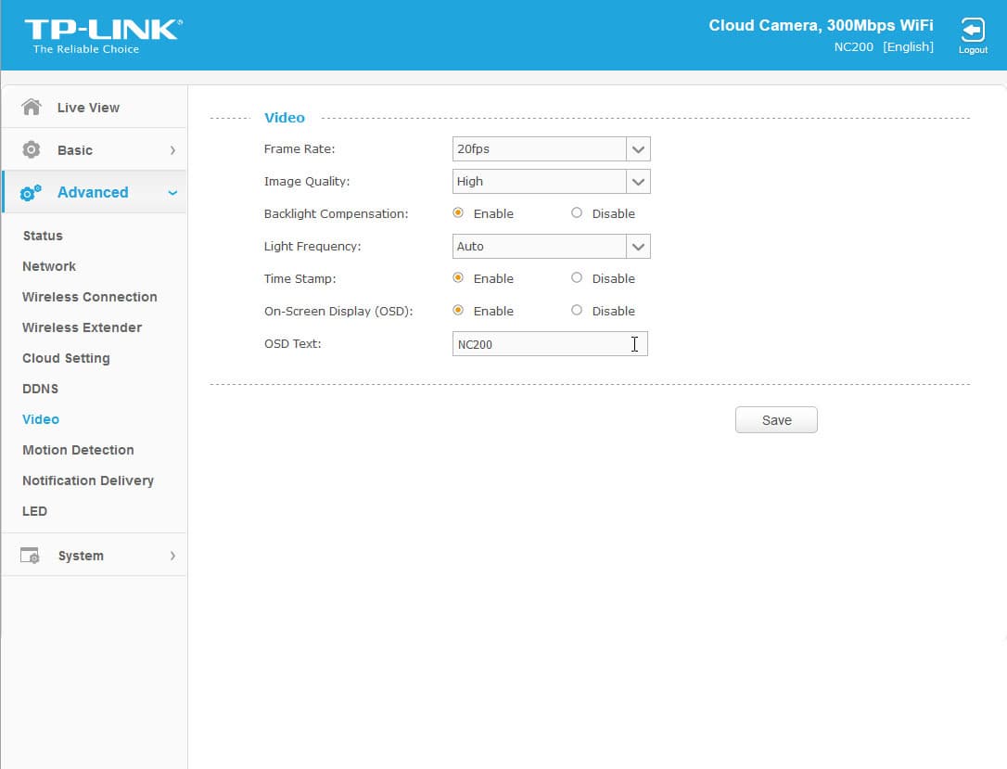Click the Cloud Camera, 300Mbps WiFi title
The height and width of the screenshot is (769, 1007).
point(821,25)
